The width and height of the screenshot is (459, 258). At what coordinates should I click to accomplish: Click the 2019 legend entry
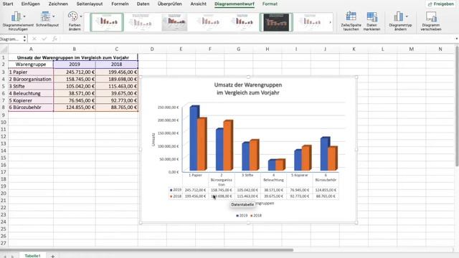242,216
